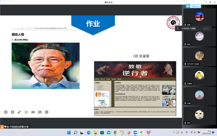Go to the previous slide arrow
Screen dimensions: 217x136
pyautogui.click(x=6, y=112)
